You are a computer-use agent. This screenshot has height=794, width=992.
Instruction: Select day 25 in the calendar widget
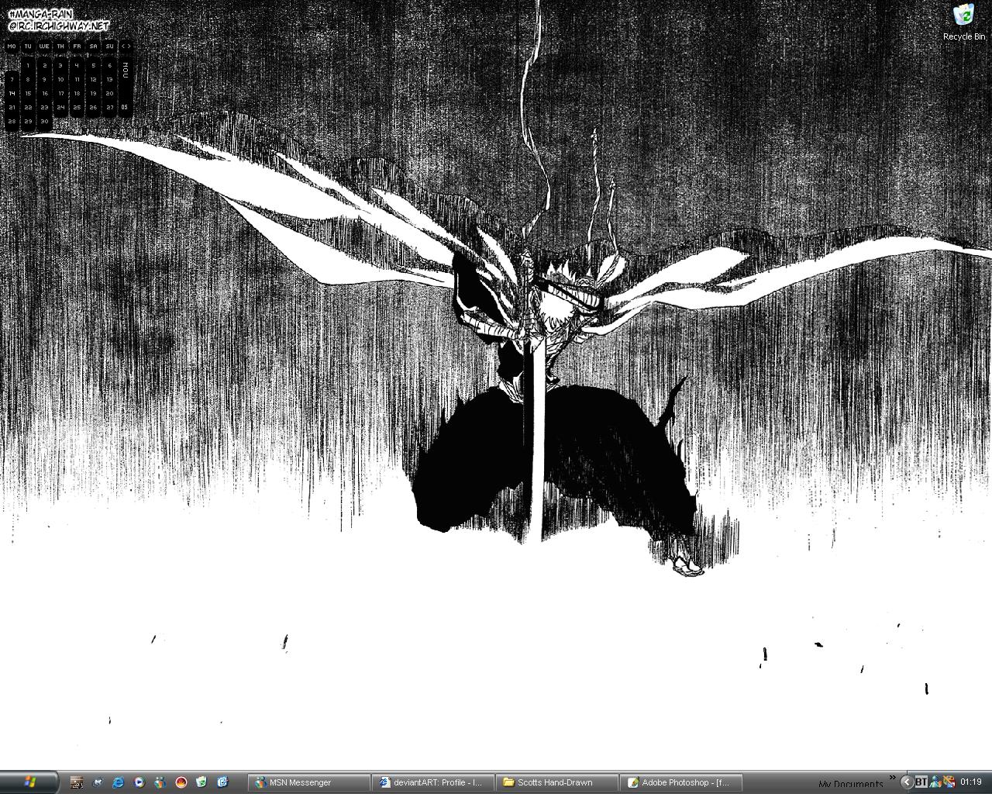coord(77,107)
